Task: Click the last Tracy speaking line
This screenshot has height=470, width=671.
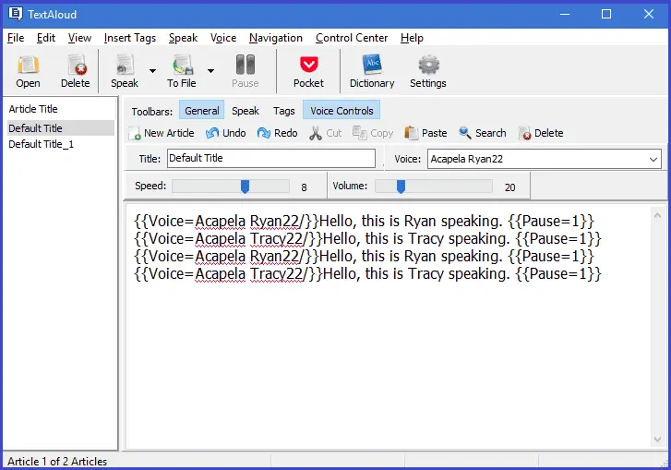Action: click(x=367, y=274)
